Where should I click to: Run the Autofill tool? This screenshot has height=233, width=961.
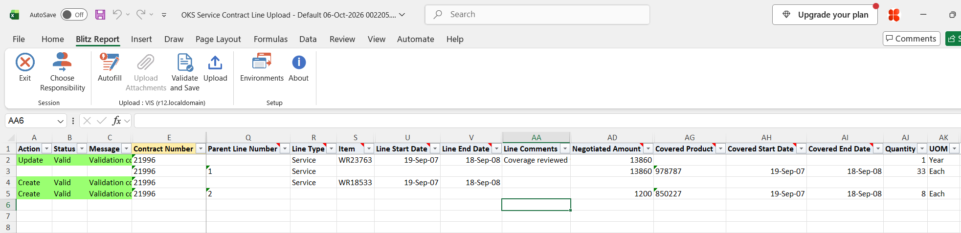point(110,67)
